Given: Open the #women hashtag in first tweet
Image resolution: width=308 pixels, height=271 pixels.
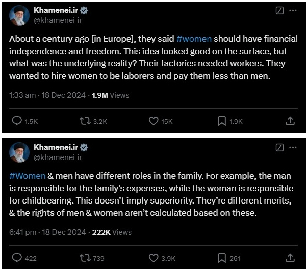Looking at the screenshot, I should 193,38.
